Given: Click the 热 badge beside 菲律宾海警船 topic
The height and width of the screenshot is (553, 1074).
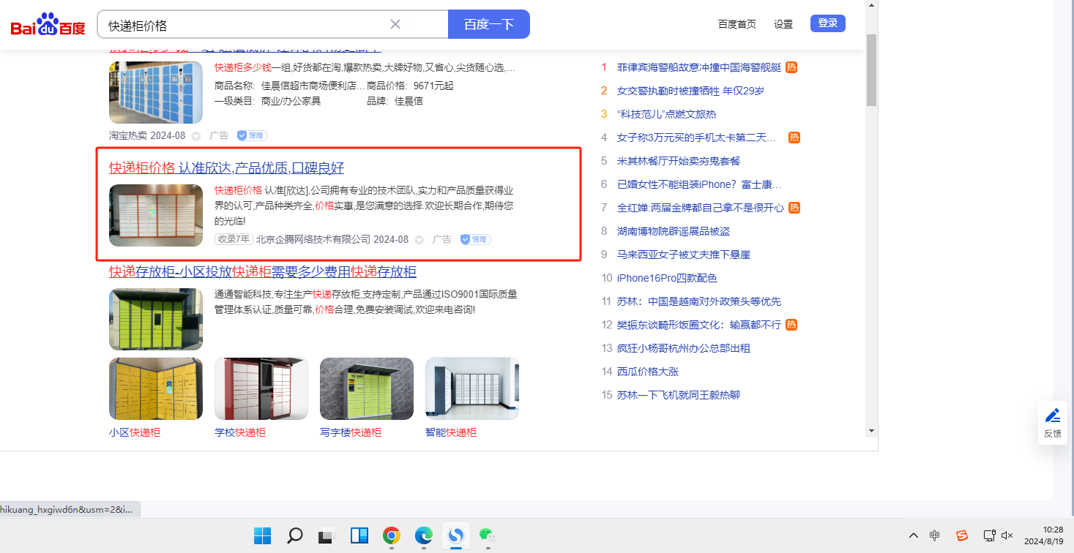Looking at the screenshot, I should [x=791, y=67].
